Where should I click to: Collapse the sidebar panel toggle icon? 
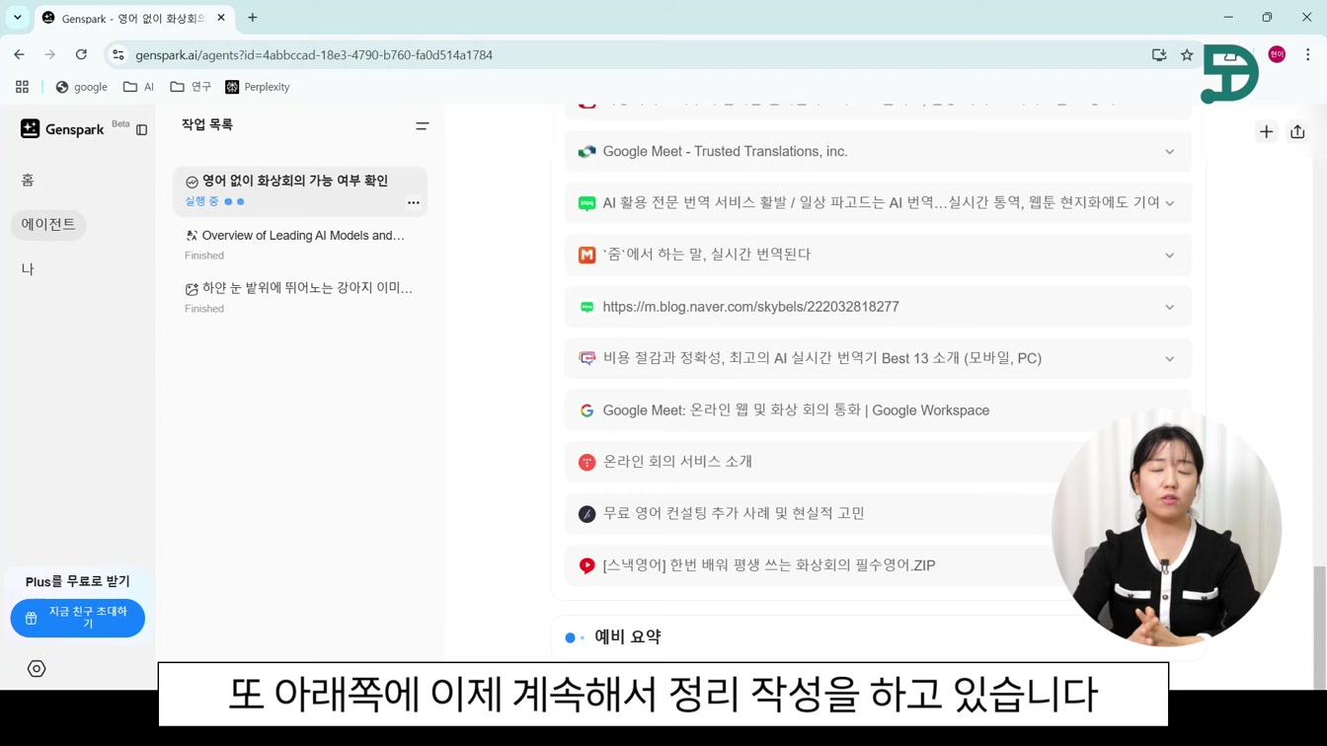[142, 130]
